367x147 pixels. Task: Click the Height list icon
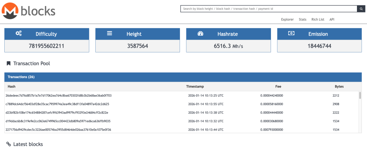(110, 34)
